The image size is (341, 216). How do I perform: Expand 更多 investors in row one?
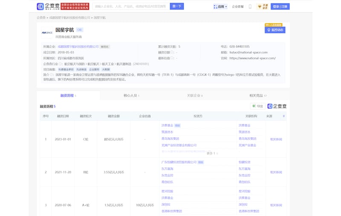click(x=212, y=153)
